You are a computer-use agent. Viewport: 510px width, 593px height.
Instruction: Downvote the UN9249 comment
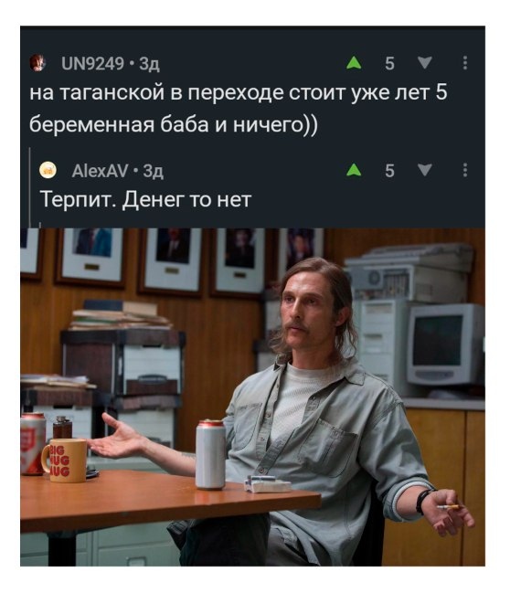click(424, 63)
